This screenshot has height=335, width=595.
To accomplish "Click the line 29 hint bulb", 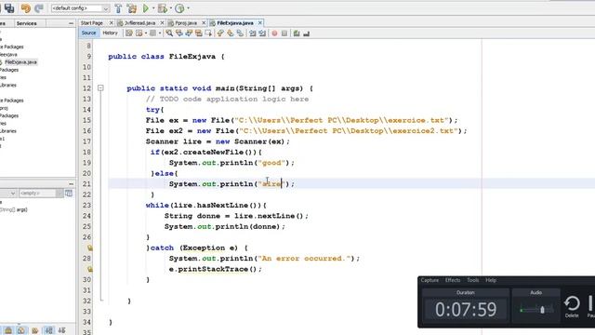I will (90, 269).
